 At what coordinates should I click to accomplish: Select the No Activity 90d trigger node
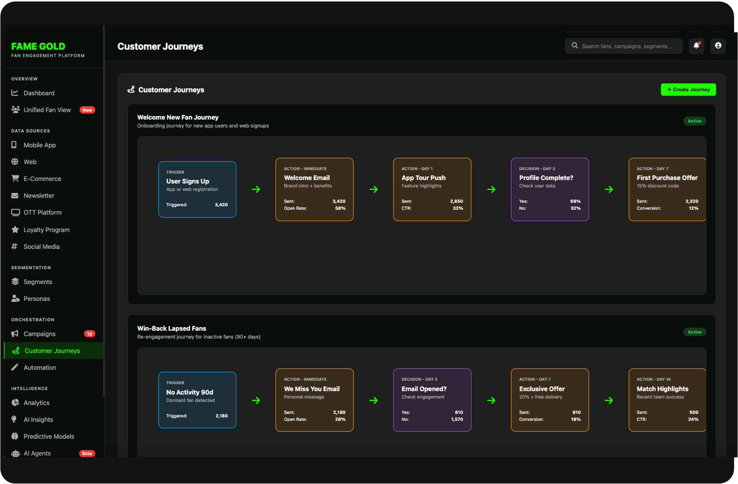click(x=197, y=400)
